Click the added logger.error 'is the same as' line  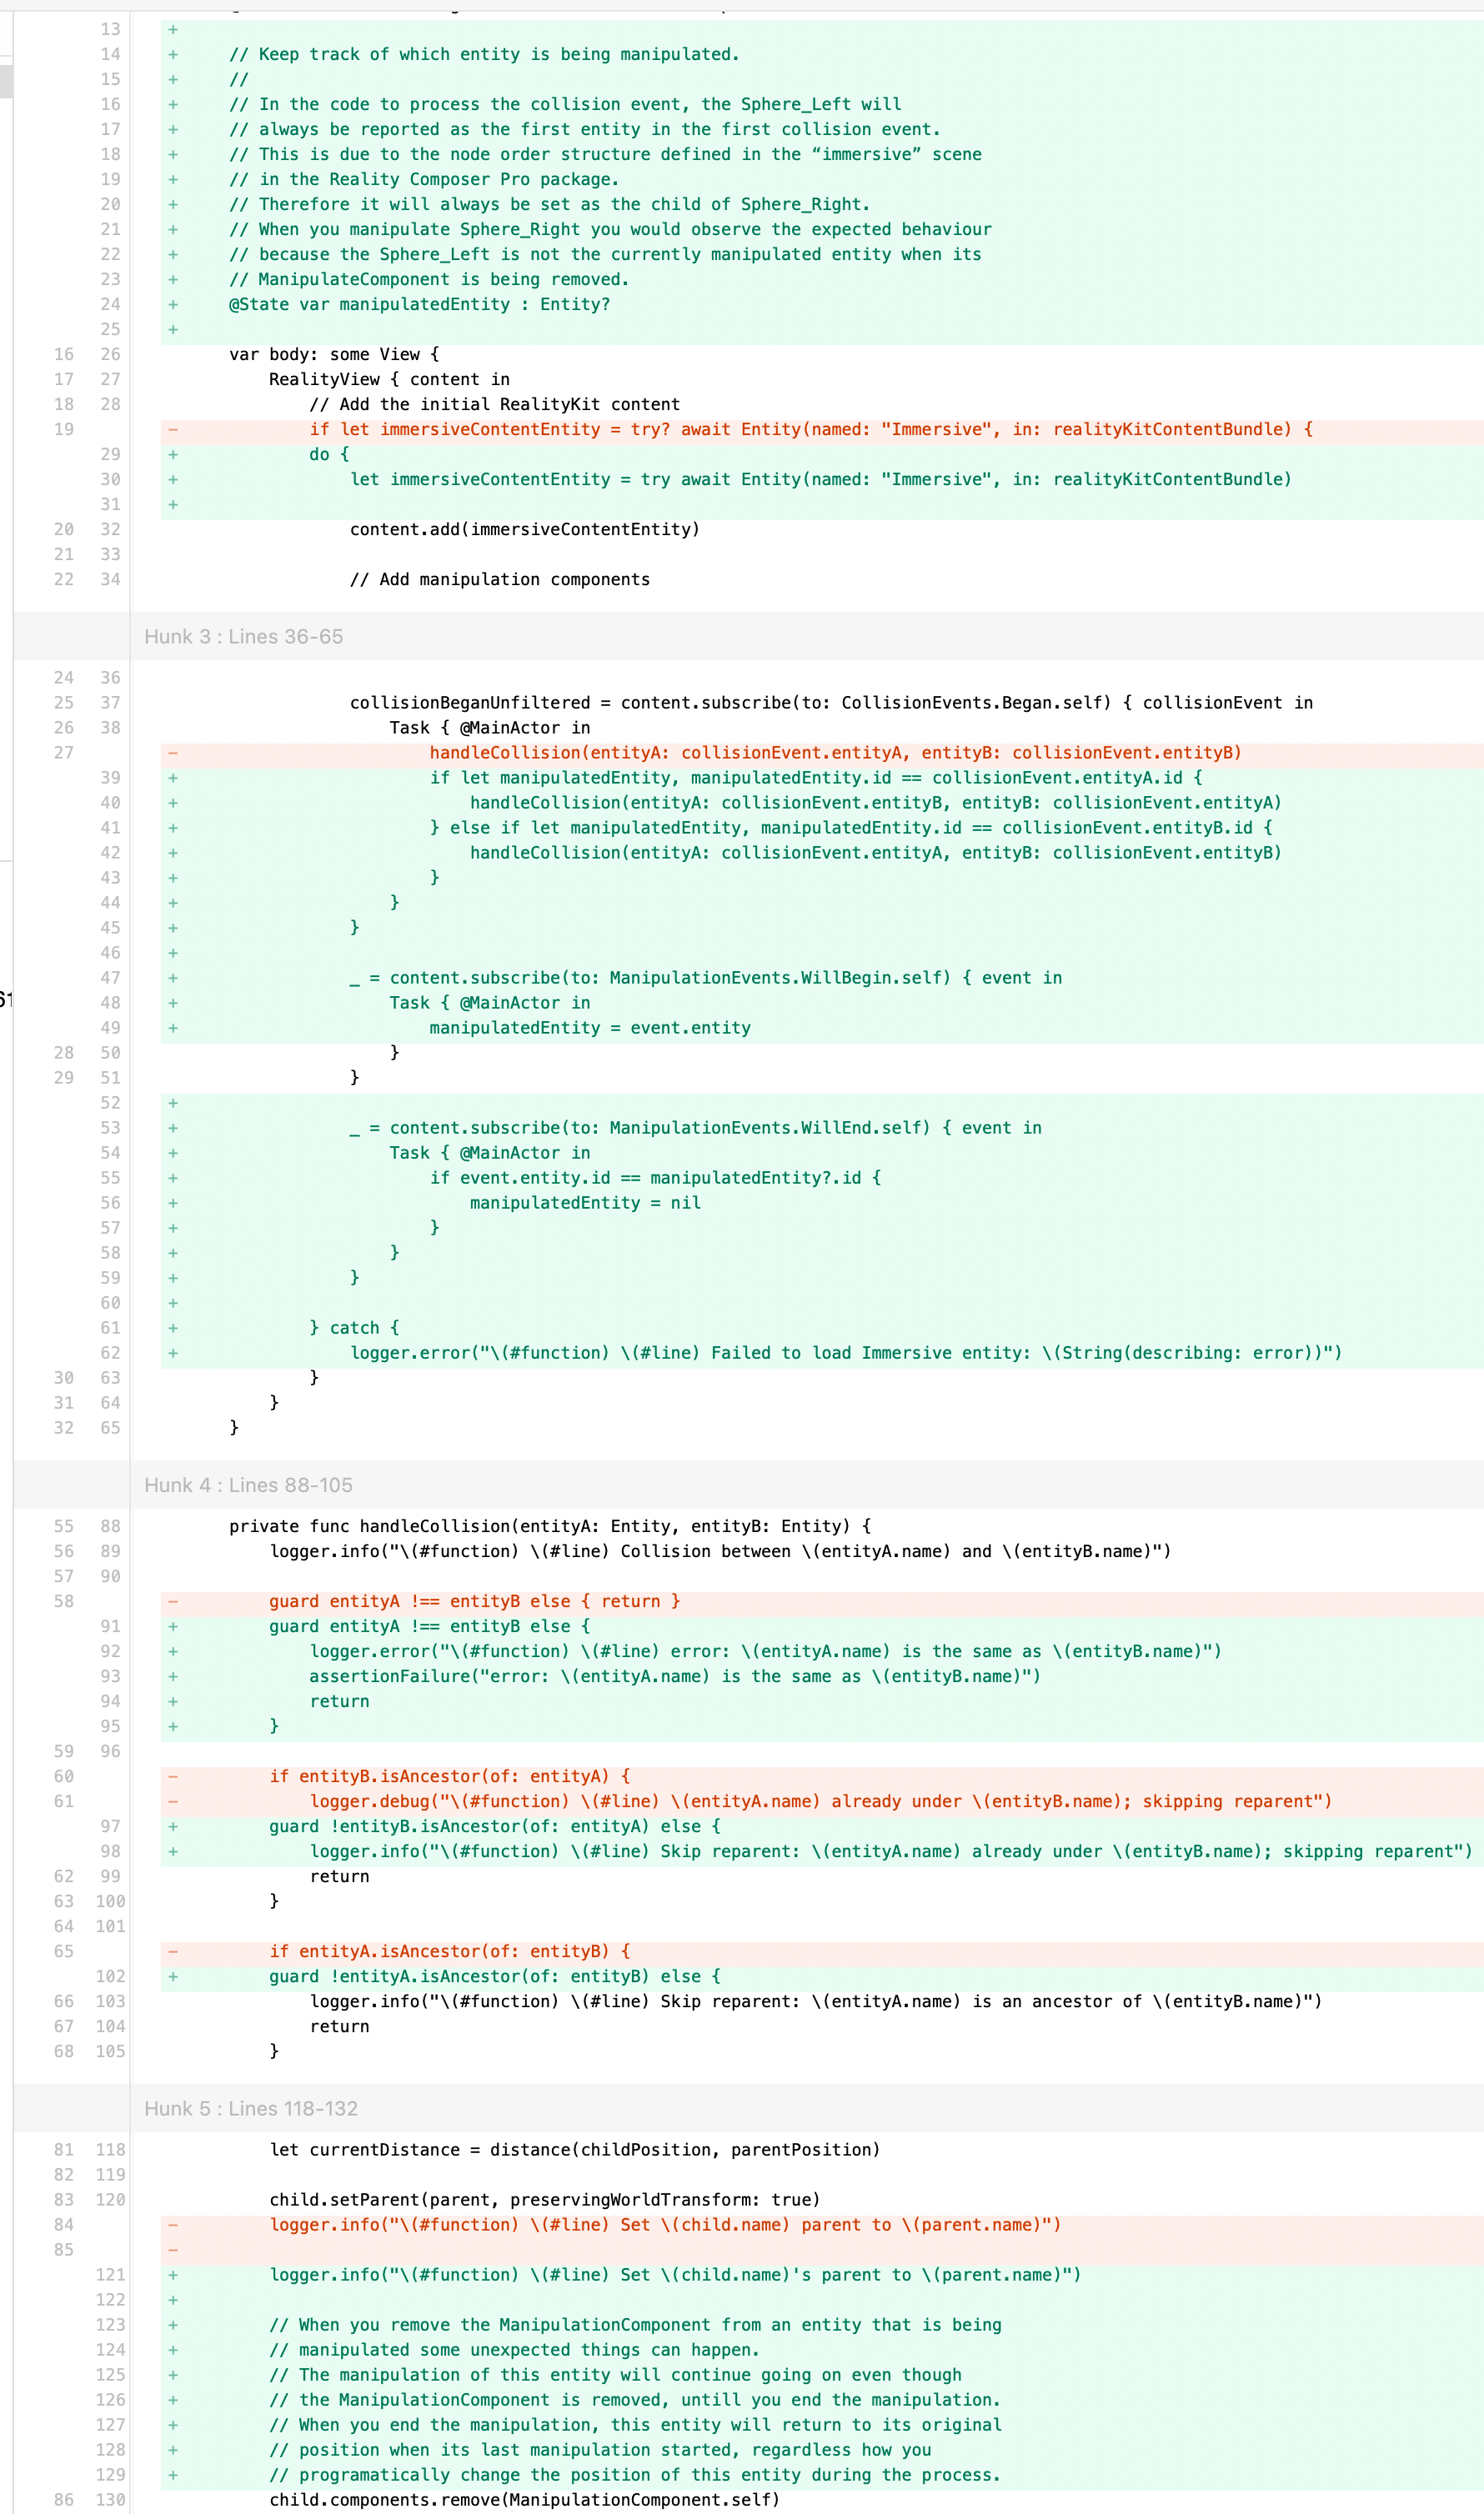point(765,1651)
